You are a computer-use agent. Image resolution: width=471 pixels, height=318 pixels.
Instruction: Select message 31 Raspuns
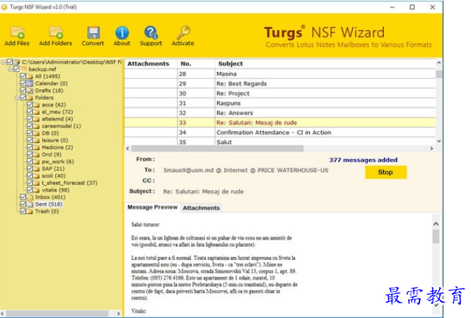280,103
